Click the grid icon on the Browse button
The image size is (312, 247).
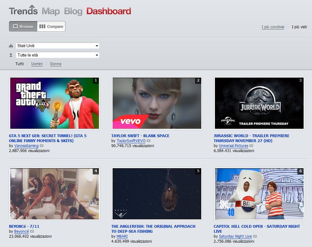15,27
